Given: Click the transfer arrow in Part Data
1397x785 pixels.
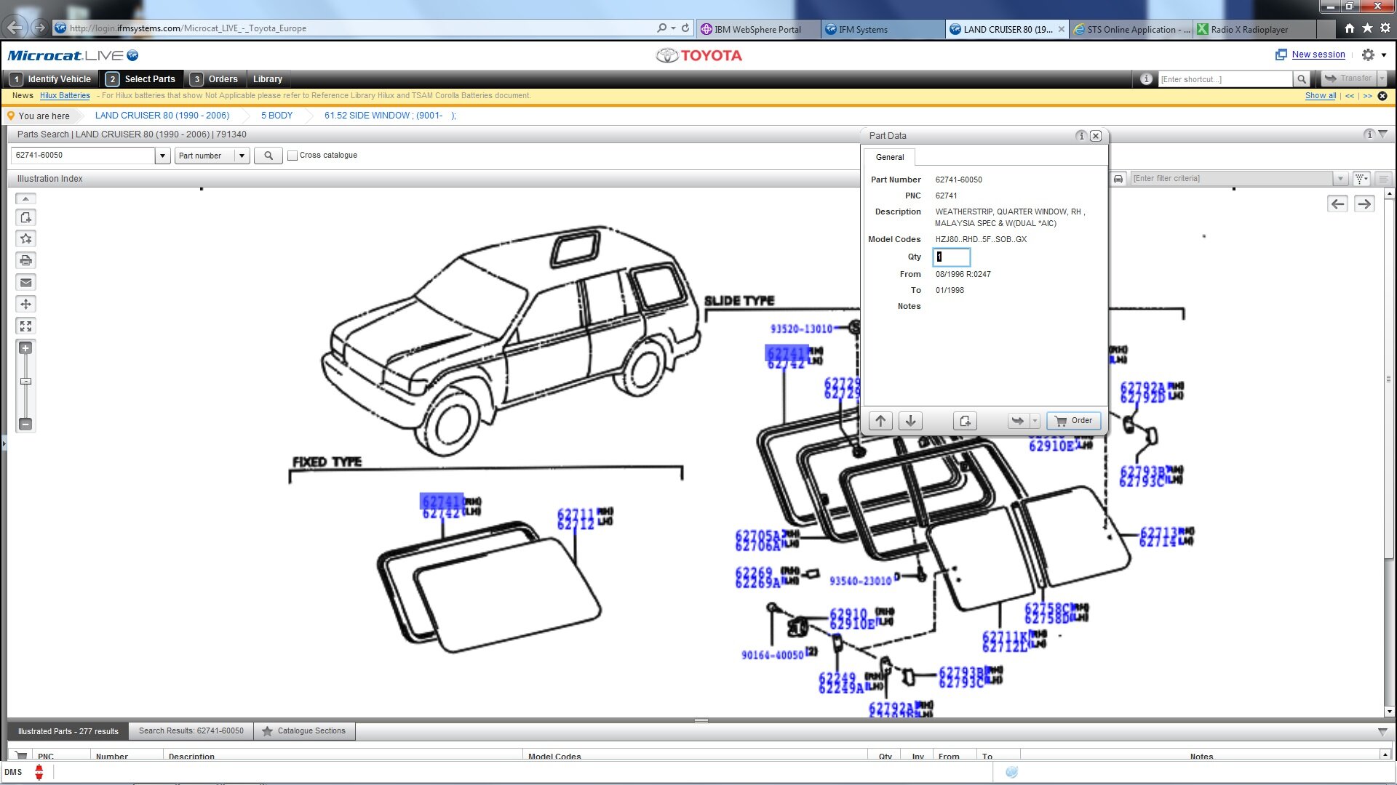Looking at the screenshot, I should 1018,421.
